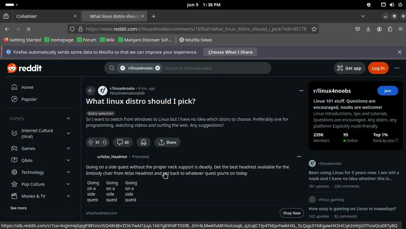Click the browser URL address bar
406x229 pixels.
tap(196, 29)
